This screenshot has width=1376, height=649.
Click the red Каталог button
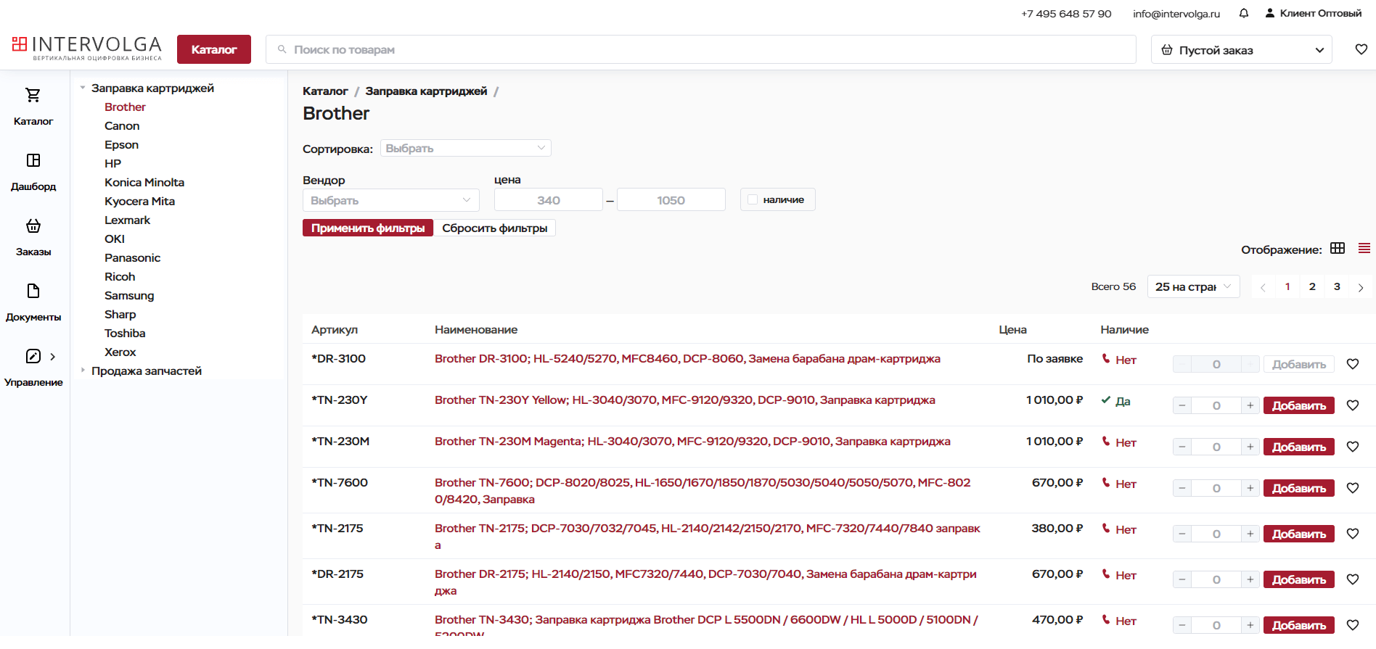coord(214,49)
